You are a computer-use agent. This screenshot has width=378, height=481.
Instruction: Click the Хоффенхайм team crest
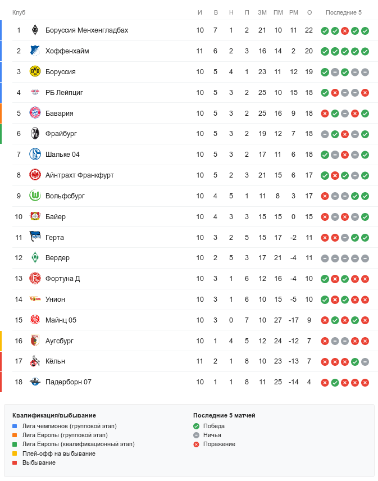click(35, 51)
